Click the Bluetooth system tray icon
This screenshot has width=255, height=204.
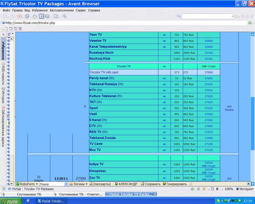222,201
